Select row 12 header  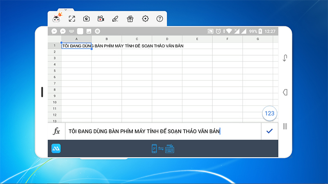click(55, 115)
